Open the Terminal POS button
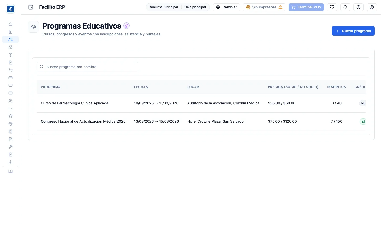This screenshot has width=381, height=238. coord(306,7)
